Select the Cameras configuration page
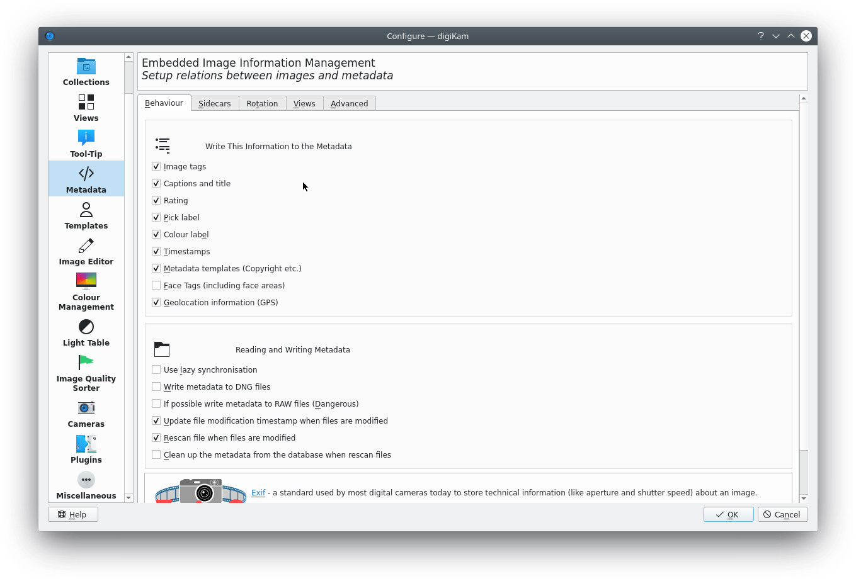This screenshot has width=856, height=581. [86, 414]
